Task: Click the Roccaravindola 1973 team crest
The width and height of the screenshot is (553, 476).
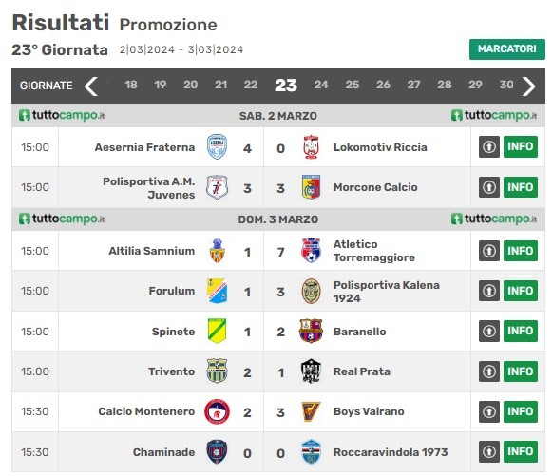Action: tap(311, 451)
